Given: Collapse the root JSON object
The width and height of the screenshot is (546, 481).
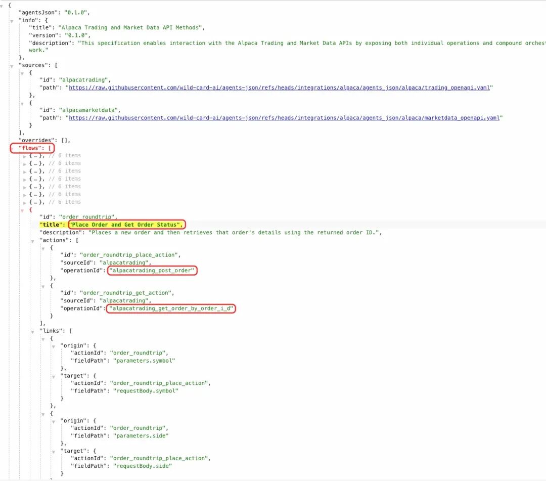Looking at the screenshot, I should tap(2, 6).
